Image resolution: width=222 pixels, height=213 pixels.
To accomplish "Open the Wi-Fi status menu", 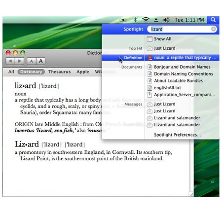I will pos(146,20).
